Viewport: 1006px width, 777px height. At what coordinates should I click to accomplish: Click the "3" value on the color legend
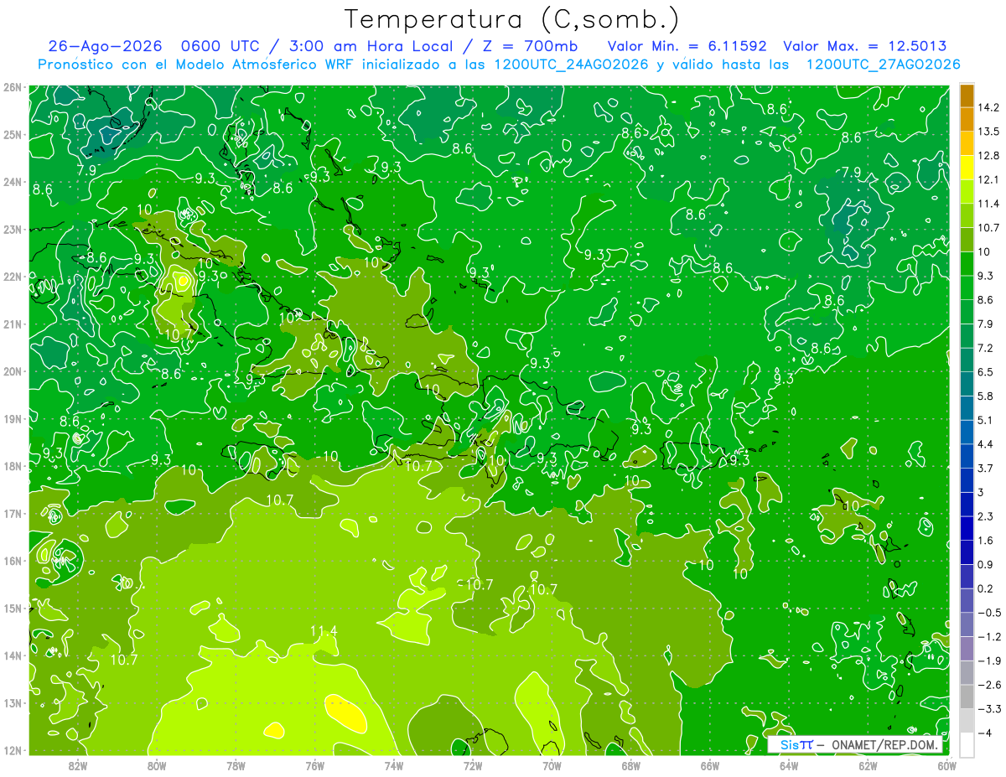pos(981,492)
